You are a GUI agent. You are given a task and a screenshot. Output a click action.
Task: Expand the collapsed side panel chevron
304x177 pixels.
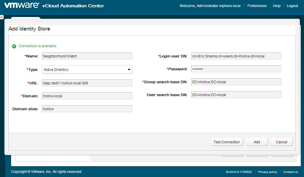point(2,17)
